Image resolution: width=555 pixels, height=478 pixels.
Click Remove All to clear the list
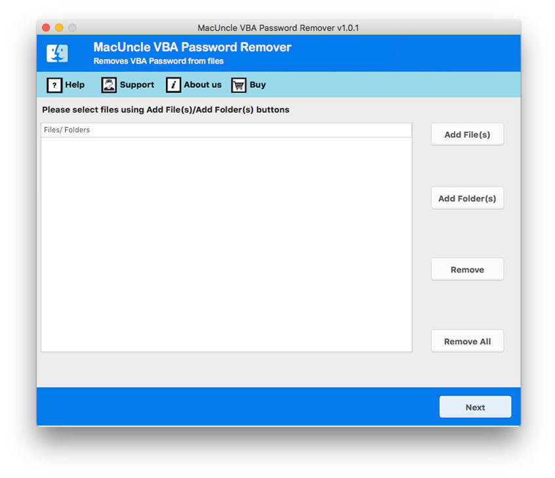coord(467,341)
